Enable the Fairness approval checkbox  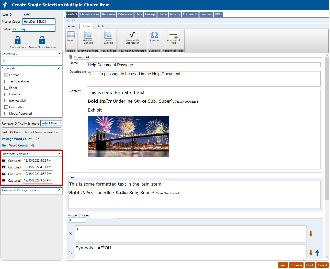[6, 94]
